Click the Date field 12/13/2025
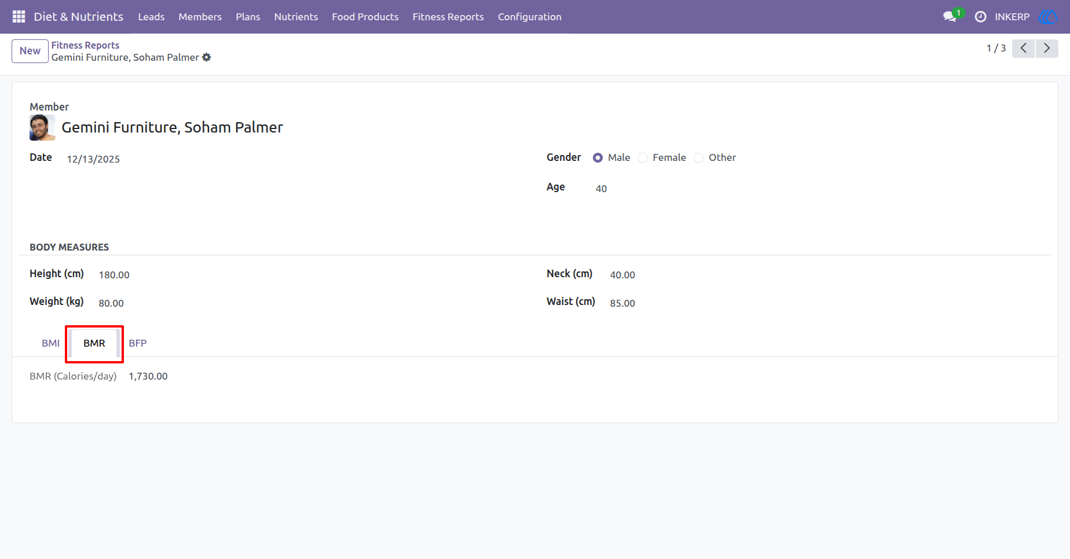This screenshot has width=1070, height=559. coord(93,159)
